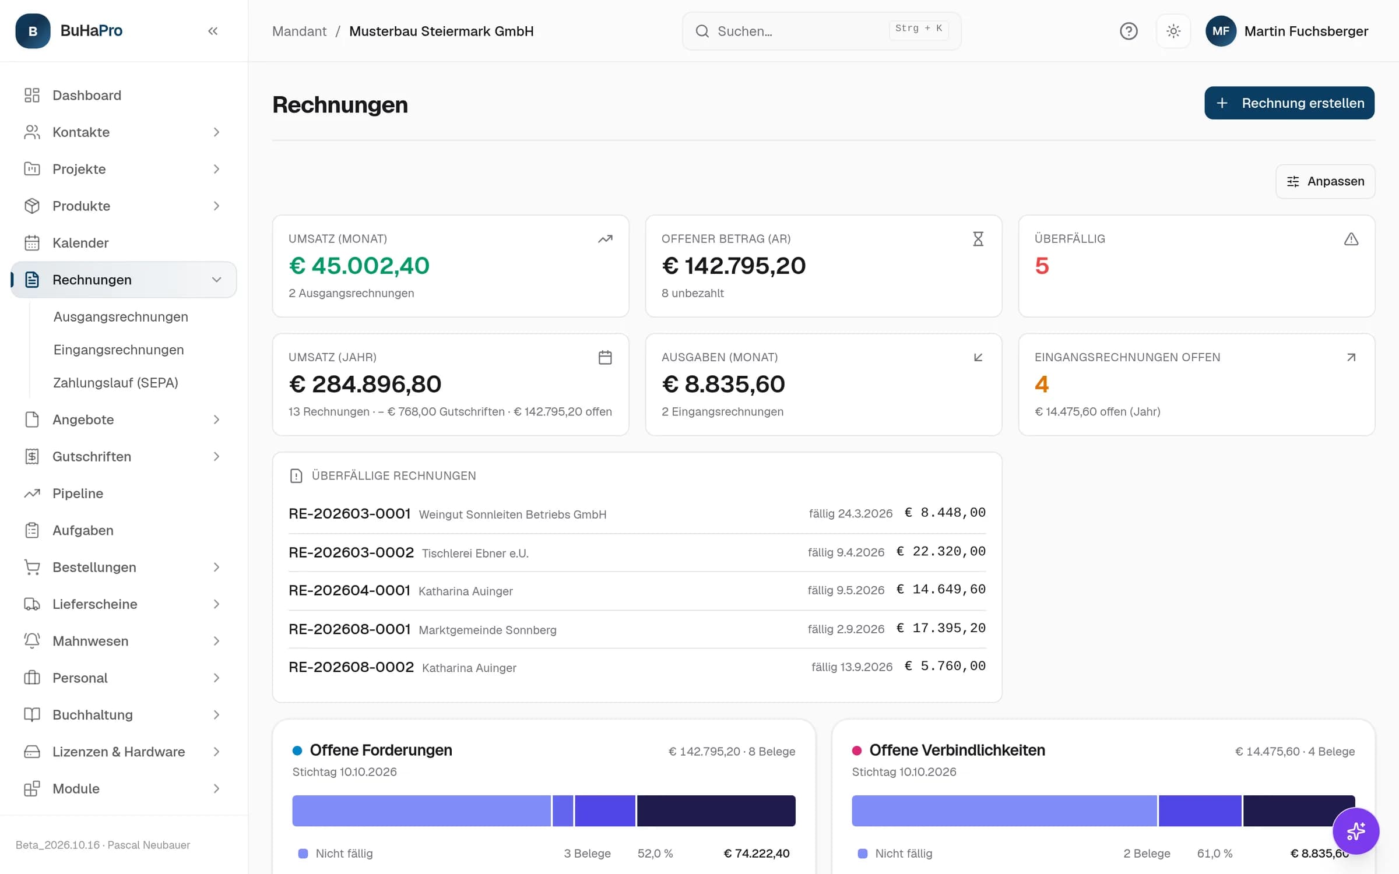Collapse the sidebar with double-chevron icon
Image resolution: width=1399 pixels, height=874 pixels.
(x=213, y=31)
